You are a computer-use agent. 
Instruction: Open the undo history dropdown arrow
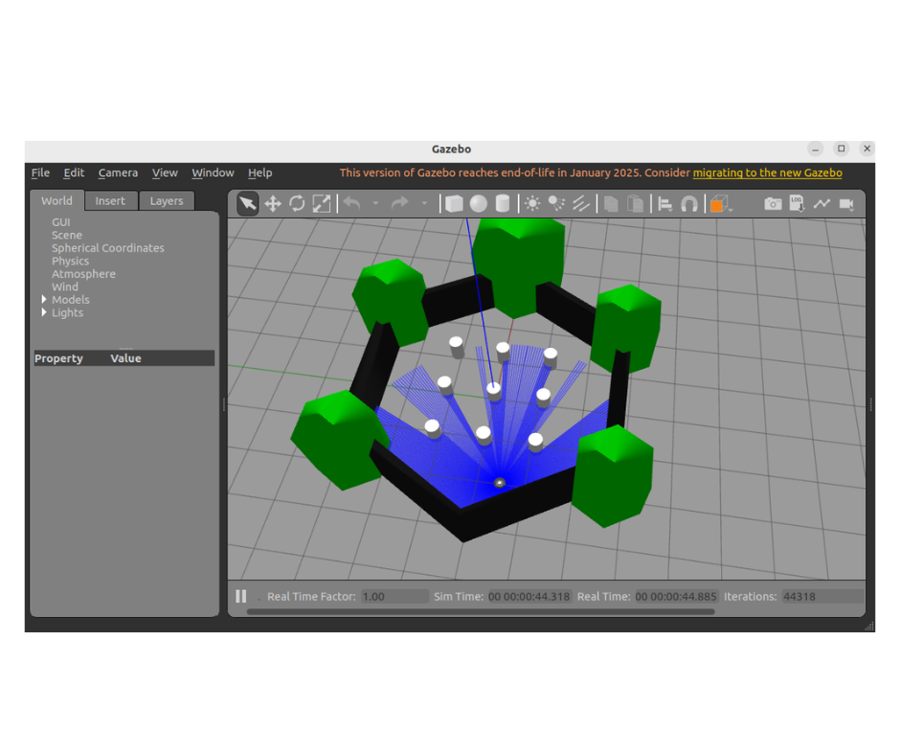[x=375, y=203]
